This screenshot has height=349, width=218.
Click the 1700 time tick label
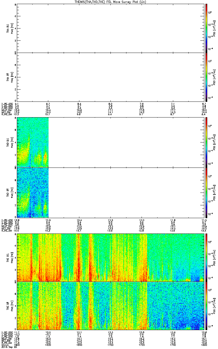click(110, 345)
